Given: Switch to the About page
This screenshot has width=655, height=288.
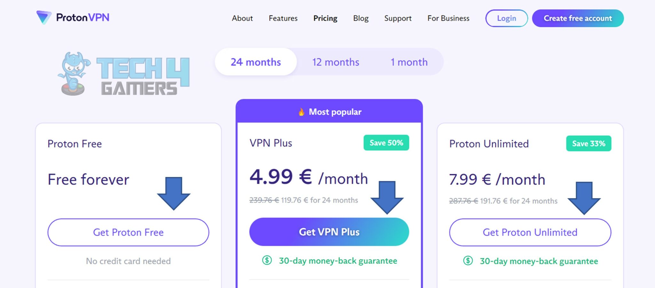Looking at the screenshot, I should coord(242,18).
